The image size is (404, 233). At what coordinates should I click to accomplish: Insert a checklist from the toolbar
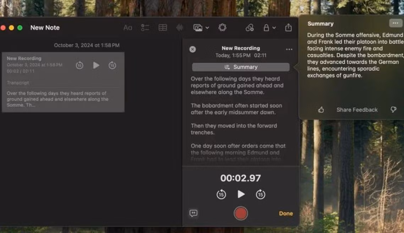tap(145, 28)
